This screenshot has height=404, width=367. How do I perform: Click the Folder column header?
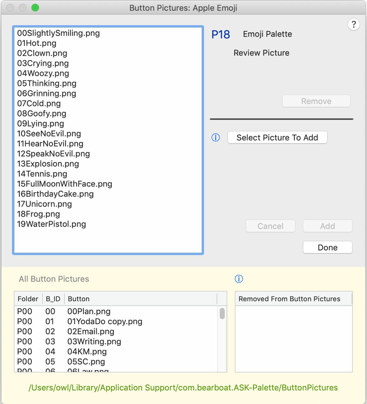(28, 299)
